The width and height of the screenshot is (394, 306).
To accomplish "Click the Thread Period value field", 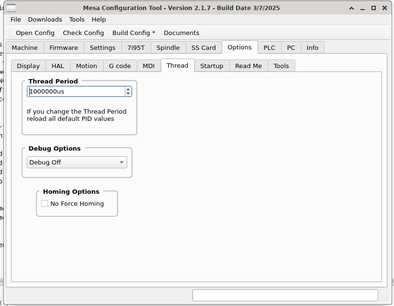I will (x=76, y=92).
